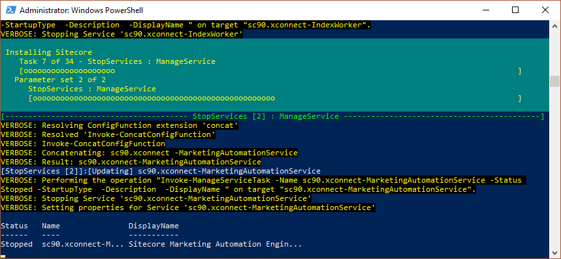Click '[StopServices [2]]:[Updating]' line
The image size is (561, 259).
(x=161, y=171)
